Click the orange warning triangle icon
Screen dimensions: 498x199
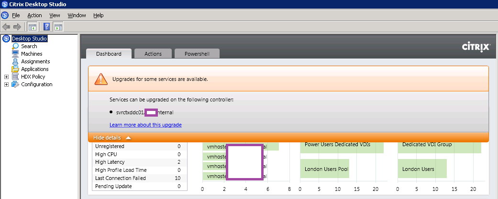(x=101, y=79)
